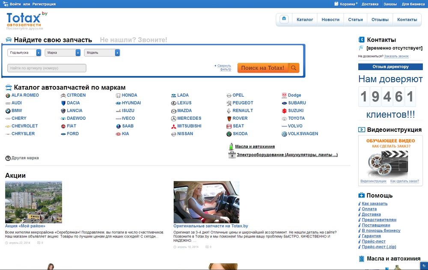Open the Оплата help link
Image resolution: width=428 pixels, height=270 pixels.
coord(369,209)
